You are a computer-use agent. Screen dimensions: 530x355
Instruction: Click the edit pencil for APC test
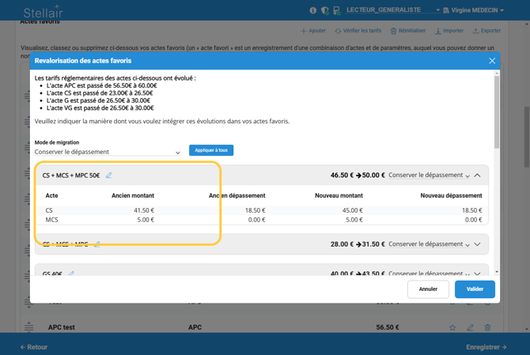pos(470,327)
